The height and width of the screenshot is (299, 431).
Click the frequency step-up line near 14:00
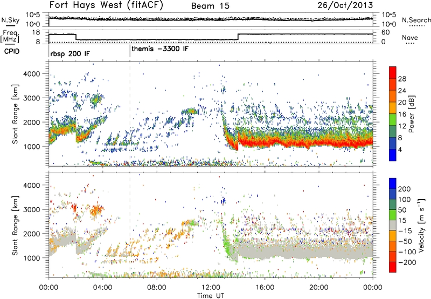click(x=238, y=37)
